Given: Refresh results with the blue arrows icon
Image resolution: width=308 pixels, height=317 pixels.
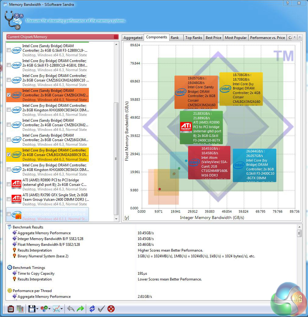Looking at the screenshot, I should 92,309.
